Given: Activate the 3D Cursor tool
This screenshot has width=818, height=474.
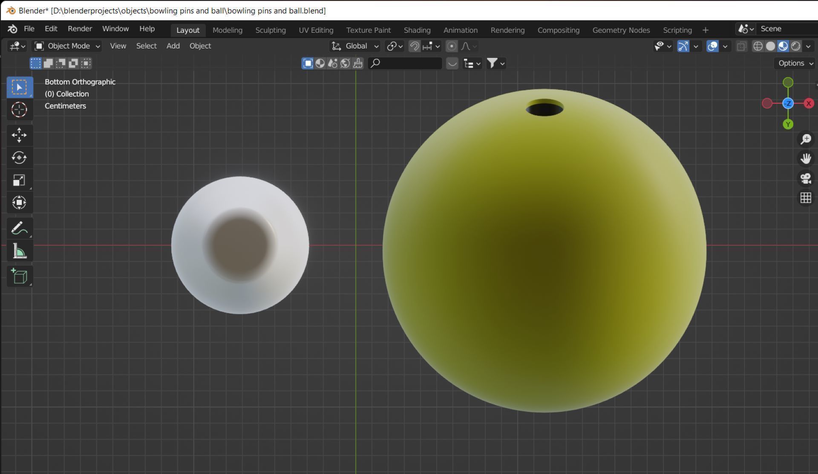Looking at the screenshot, I should tap(19, 110).
